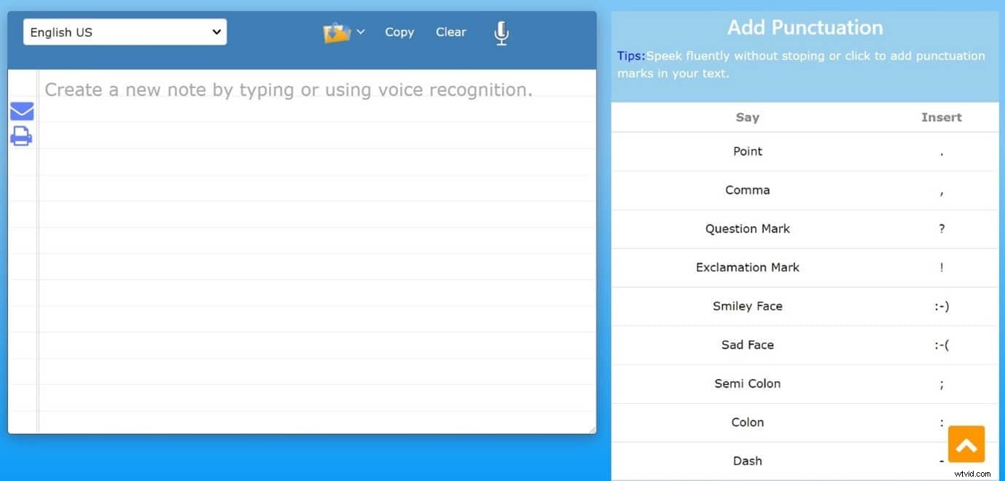Image resolution: width=1005 pixels, height=481 pixels.
Task: Insert a question mark from the punctuation list
Action: pos(941,229)
